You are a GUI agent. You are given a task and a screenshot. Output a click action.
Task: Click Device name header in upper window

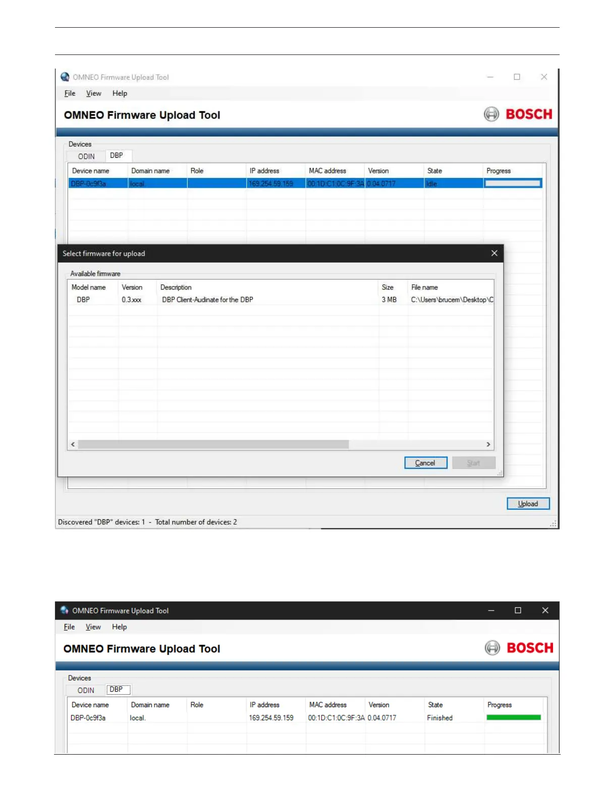coord(91,171)
